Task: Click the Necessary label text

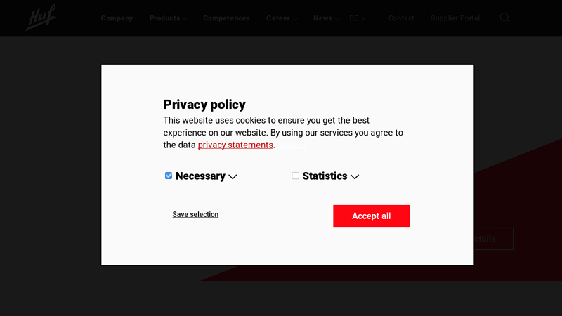Action: click(x=200, y=176)
